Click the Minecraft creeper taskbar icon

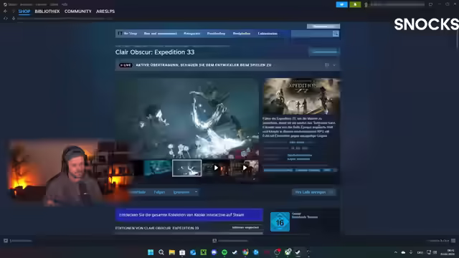tap(204, 252)
